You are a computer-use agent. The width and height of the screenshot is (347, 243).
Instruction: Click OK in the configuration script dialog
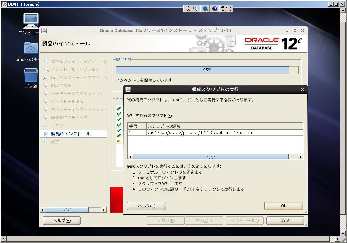284,206
